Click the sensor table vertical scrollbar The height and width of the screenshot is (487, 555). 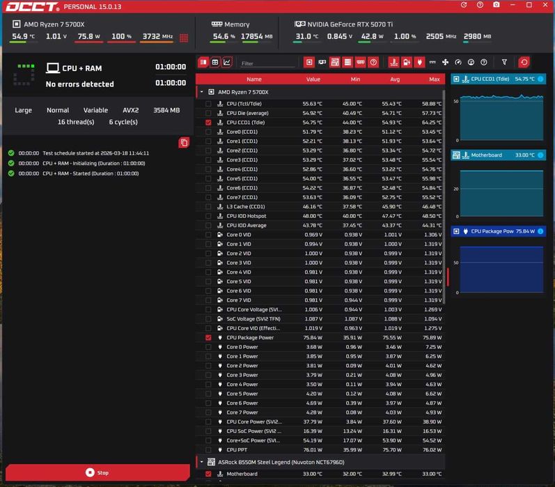tap(444, 196)
